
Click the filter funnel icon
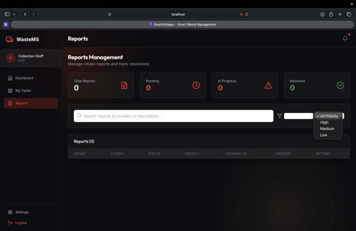pyautogui.click(x=280, y=116)
